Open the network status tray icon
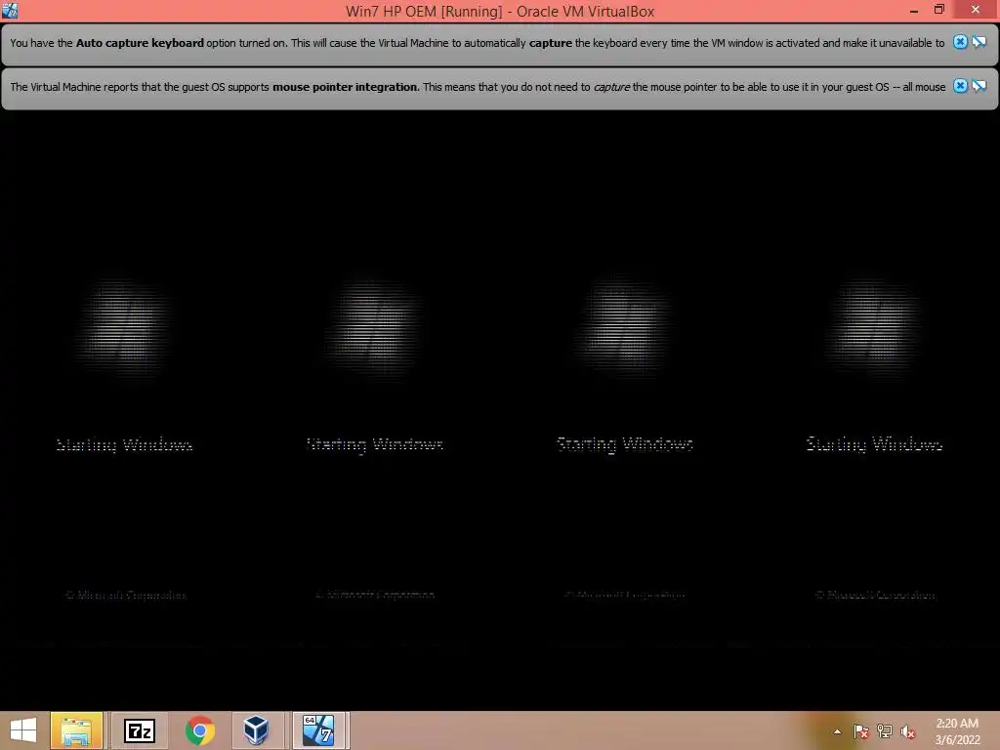 tap(885, 731)
